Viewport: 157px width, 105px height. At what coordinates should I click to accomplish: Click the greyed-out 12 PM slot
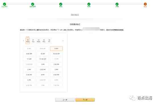point(56,59)
